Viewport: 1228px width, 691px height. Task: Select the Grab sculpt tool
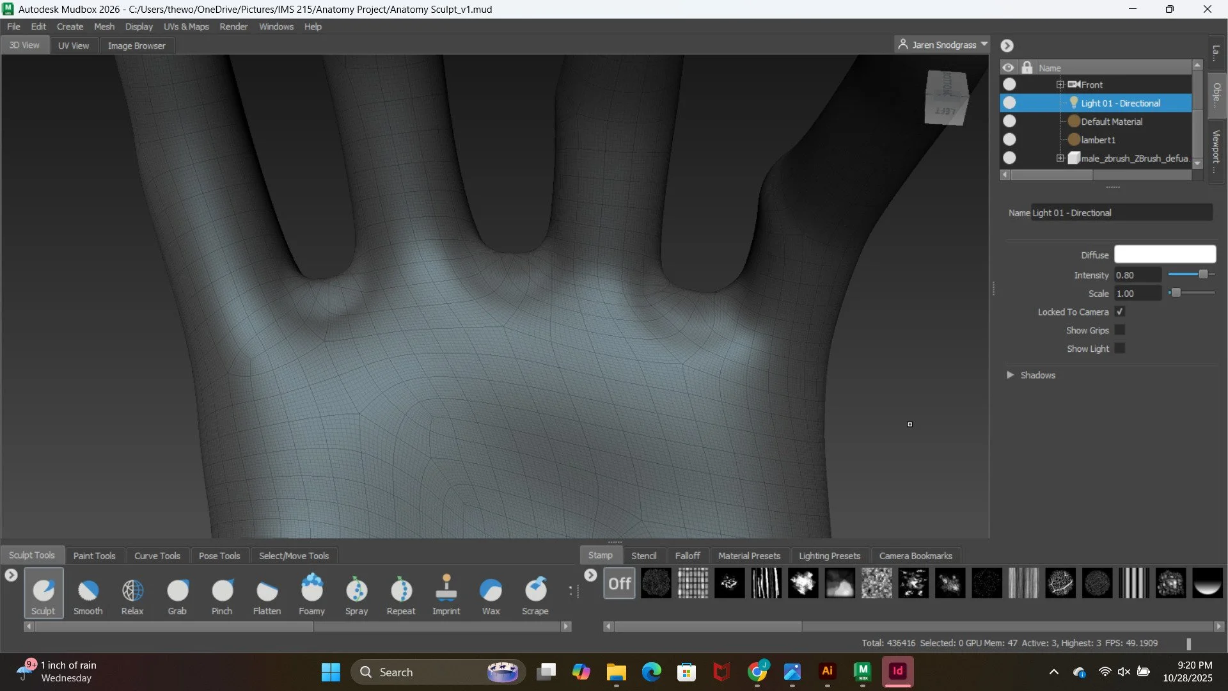pyautogui.click(x=177, y=592)
